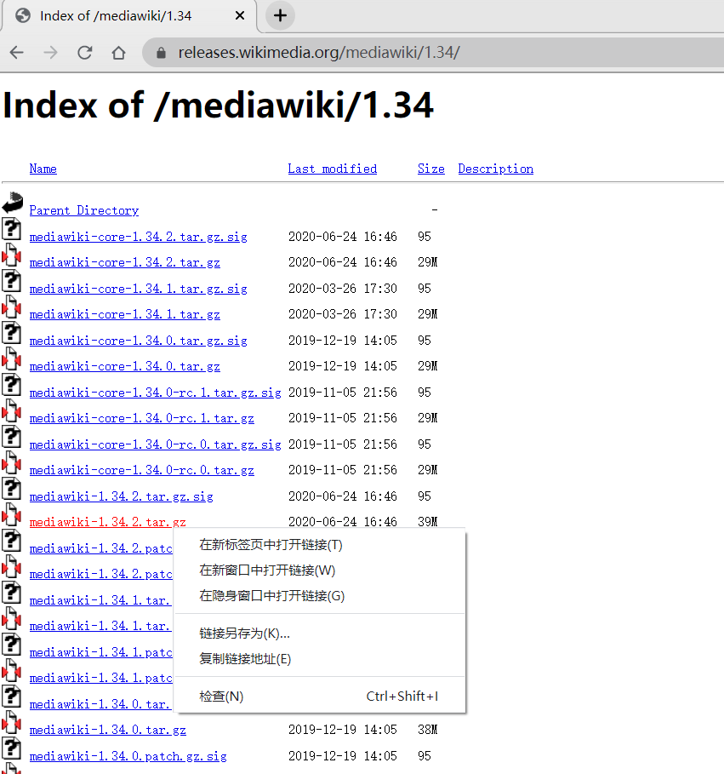Open mediawiki-core-1.34.2.tar.gz.sig link
The width and height of the screenshot is (724, 774).
pyautogui.click(x=138, y=237)
